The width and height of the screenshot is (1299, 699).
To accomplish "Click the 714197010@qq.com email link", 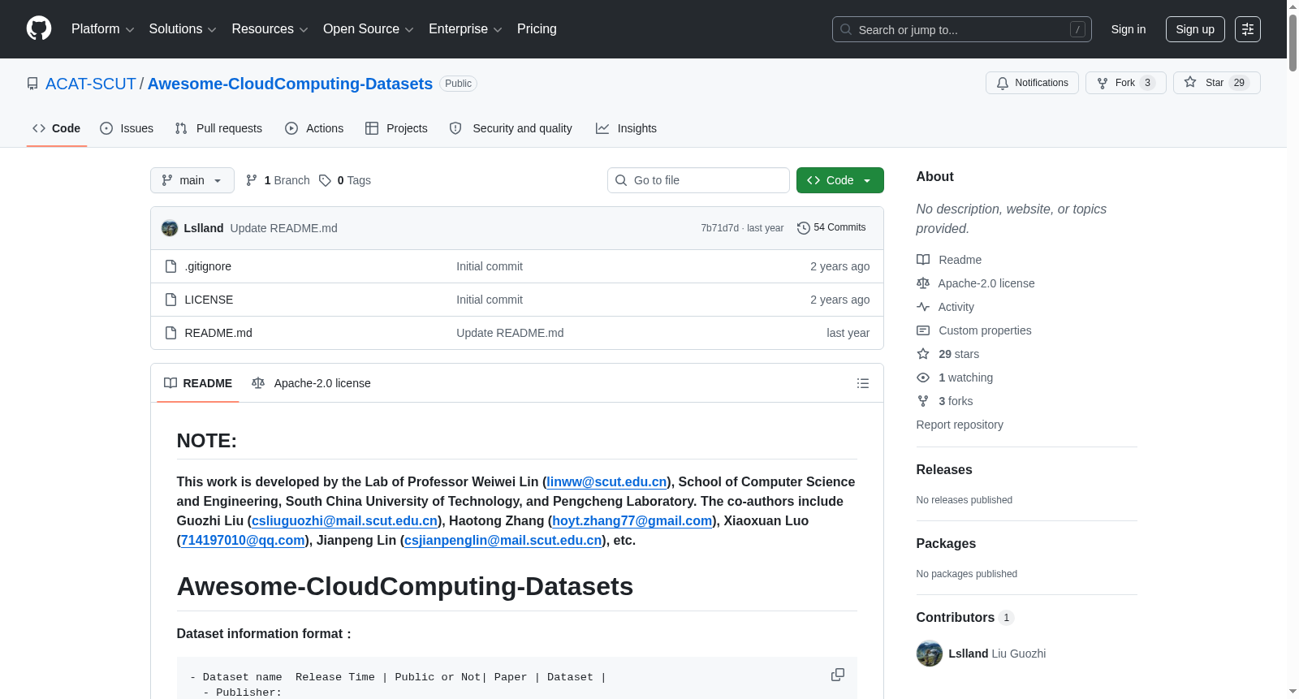I will coord(243,541).
